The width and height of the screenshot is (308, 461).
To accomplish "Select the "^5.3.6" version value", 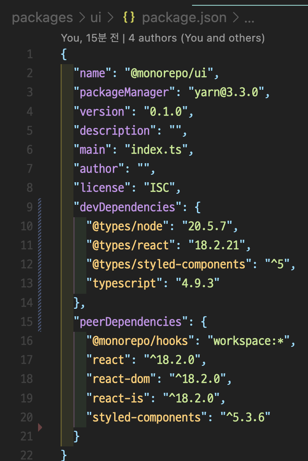I will click(245, 417).
